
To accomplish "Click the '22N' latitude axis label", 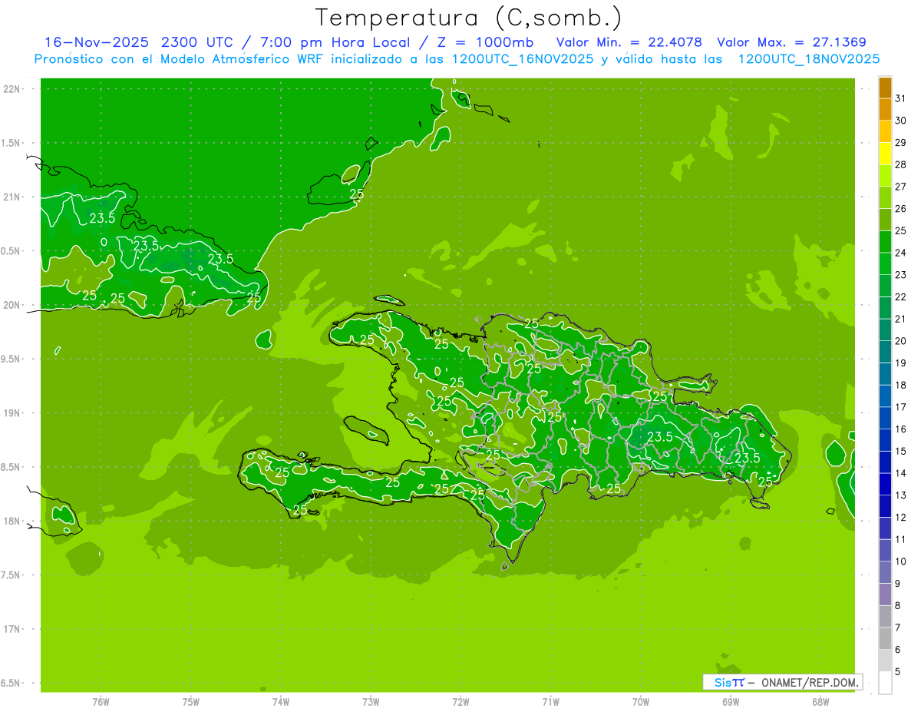I will pyautogui.click(x=13, y=89).
